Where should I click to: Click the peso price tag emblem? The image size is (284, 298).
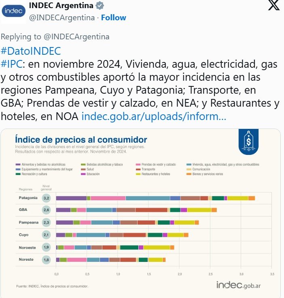(x=249, y=141)
